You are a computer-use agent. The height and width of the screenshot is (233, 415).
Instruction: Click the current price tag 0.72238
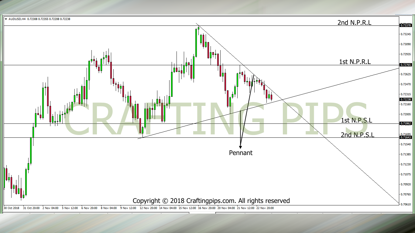(x=406, y=99)
